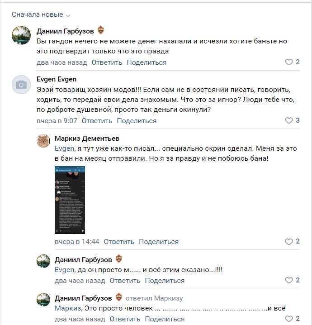Click 'ответил Маркизу' in the last reply header

154,298
